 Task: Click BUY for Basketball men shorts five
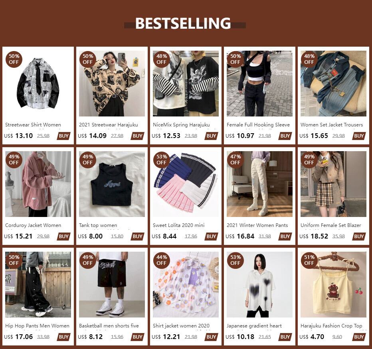[137, 337]
